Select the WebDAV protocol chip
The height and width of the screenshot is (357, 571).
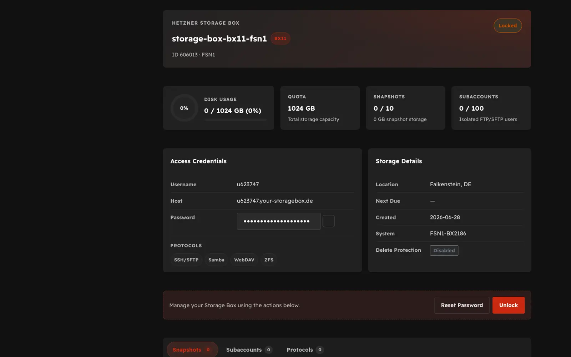244,260
